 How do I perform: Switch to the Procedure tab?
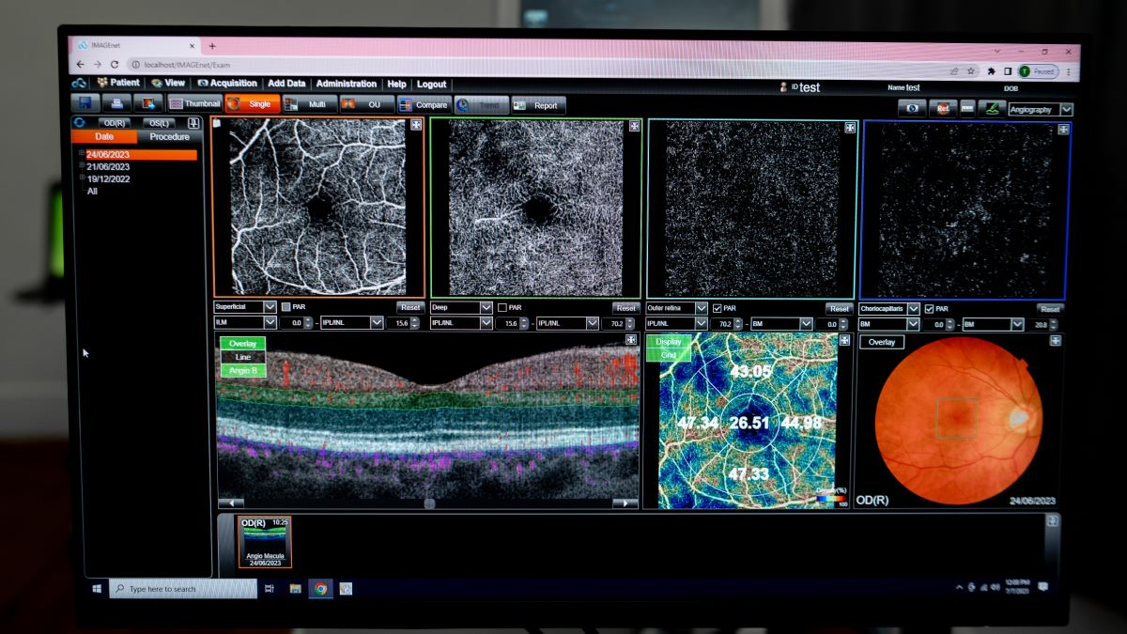[169, 137]
